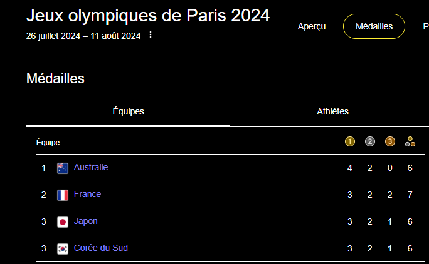The width and height of the screenshot is (429, 264).
Task: Switch to the Équipes tab
Action: click(x=129, y=112)
